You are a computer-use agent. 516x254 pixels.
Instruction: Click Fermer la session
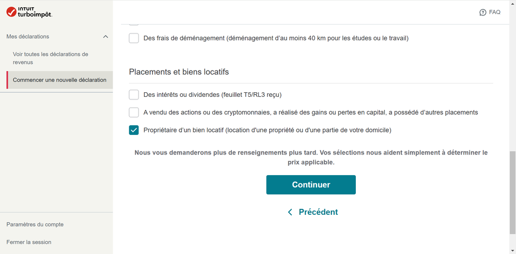point(29,242)
